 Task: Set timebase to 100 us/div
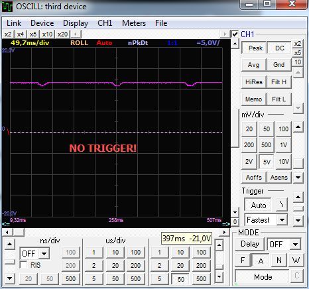click(135, 253)
